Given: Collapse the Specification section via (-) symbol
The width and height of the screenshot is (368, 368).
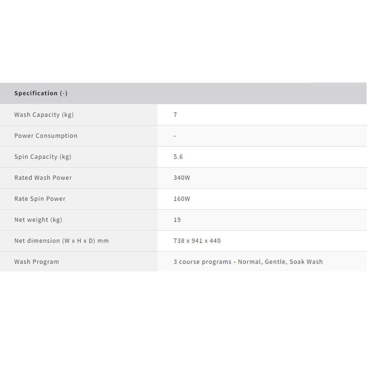Looking at the screenshot, I should (x=64, y=93).
